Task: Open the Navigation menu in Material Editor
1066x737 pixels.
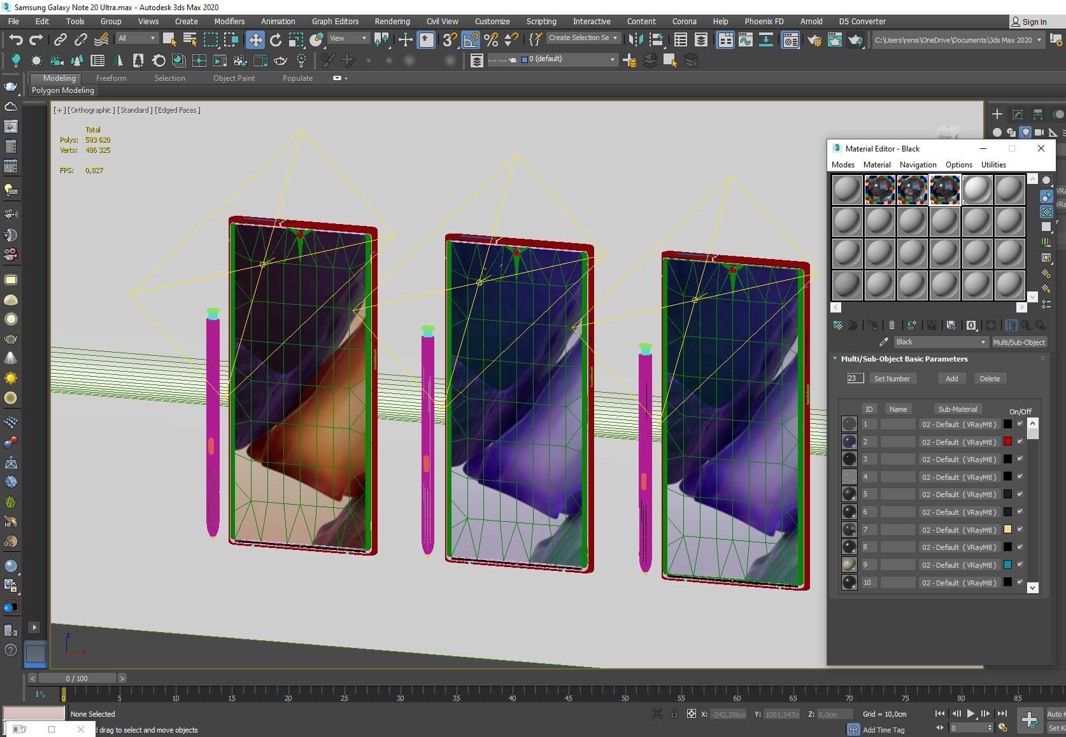Action: click(918, 164)
